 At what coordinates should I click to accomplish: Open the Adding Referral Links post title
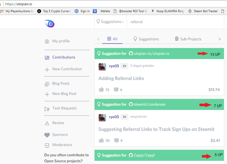point(121,78)
